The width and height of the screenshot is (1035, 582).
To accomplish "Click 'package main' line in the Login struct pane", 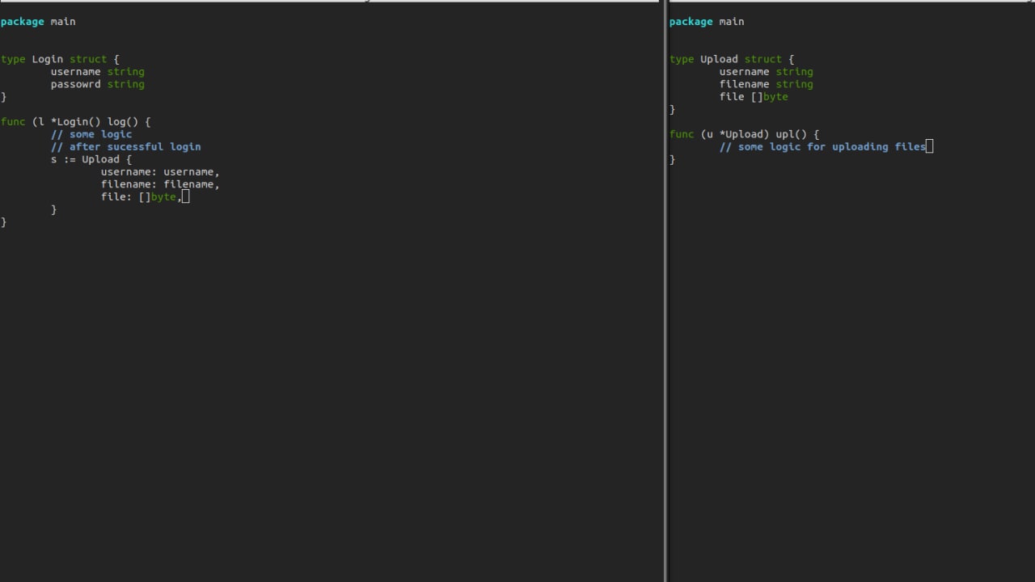I will pos(38,22).
